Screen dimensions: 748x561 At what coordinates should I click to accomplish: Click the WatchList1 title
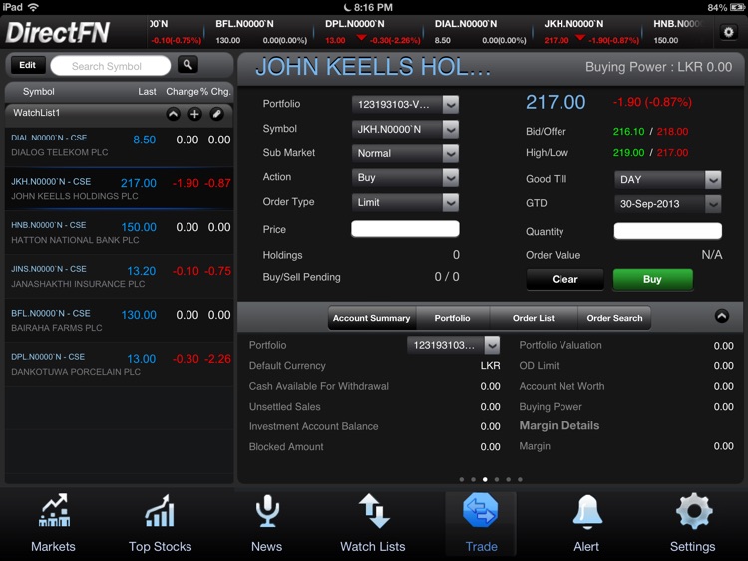pos(36,113)
